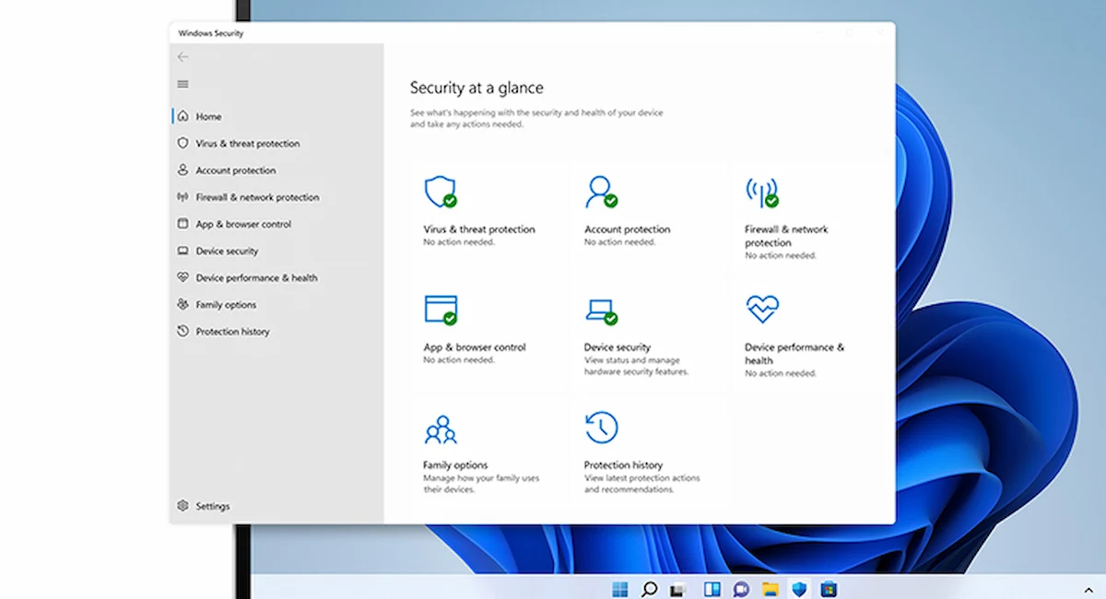Screen dimensions: 1106x599
Task: Click the Windows Security taskbar shield icon
Action: 799,589
